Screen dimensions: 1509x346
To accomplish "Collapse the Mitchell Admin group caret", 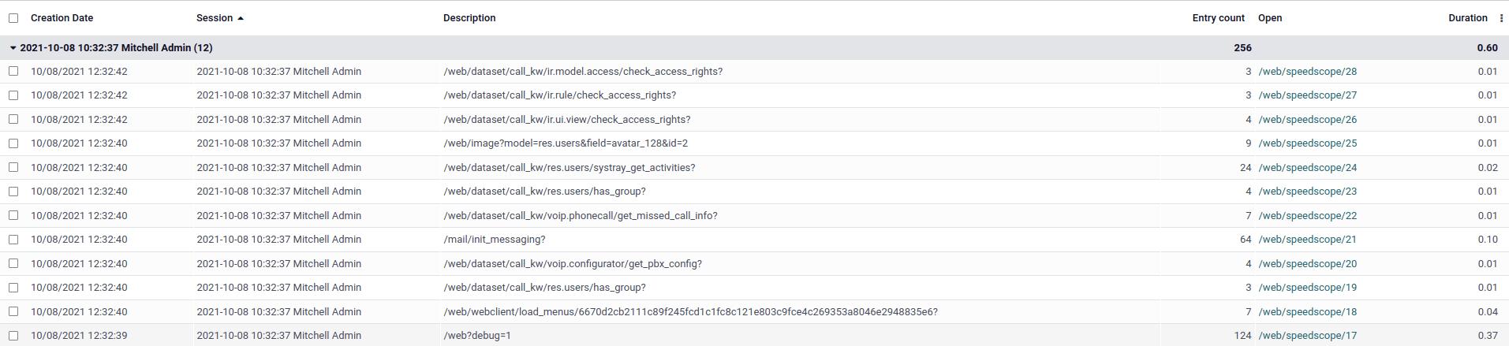I will [13, 48].
